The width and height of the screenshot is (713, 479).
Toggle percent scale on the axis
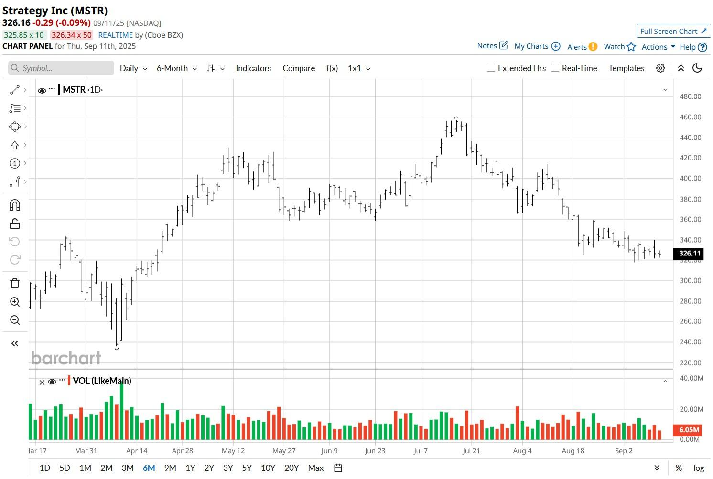(679, 468)
